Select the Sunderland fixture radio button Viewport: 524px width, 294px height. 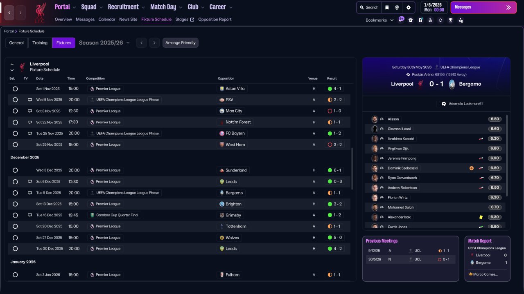15,170
